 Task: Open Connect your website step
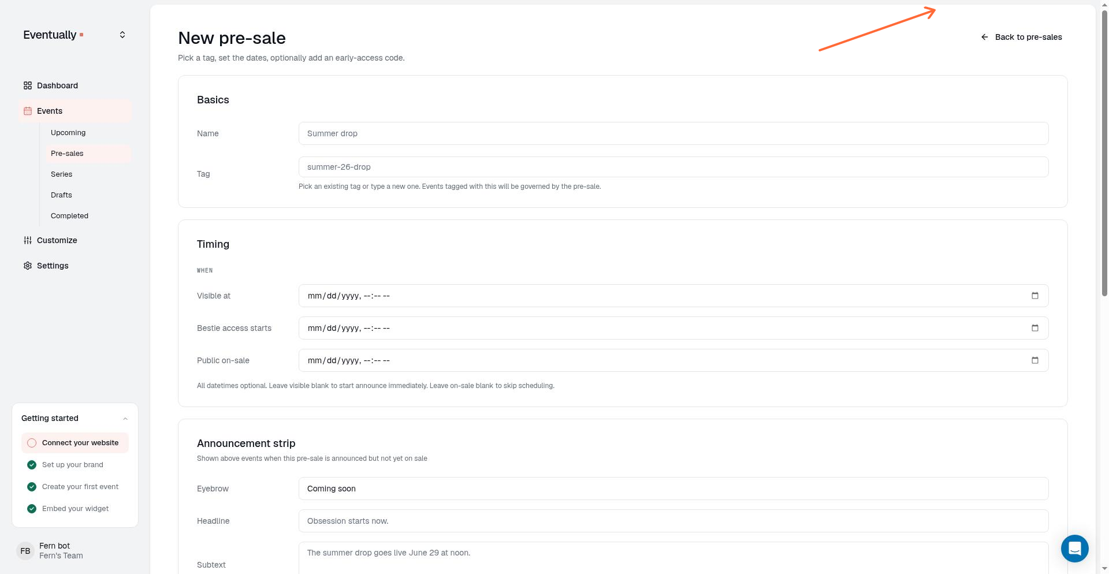(75, 443)
